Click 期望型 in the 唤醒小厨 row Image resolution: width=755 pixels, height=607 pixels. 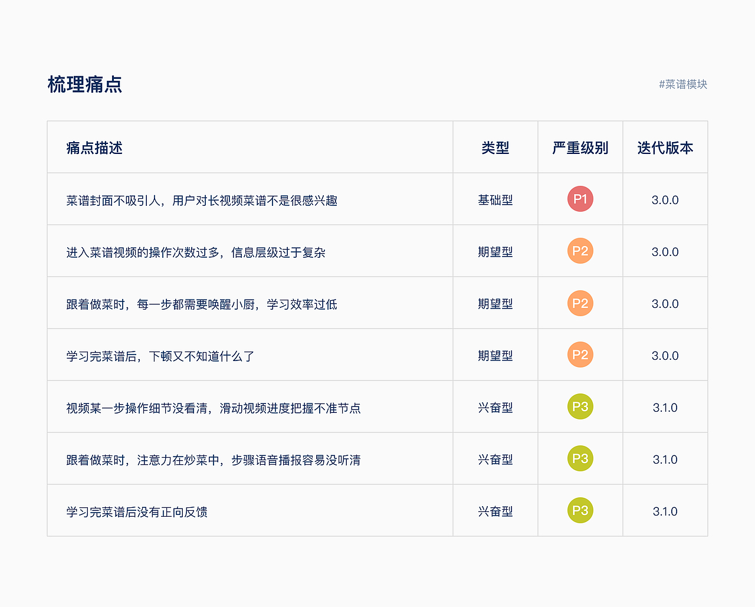click(x=495, y=304)
